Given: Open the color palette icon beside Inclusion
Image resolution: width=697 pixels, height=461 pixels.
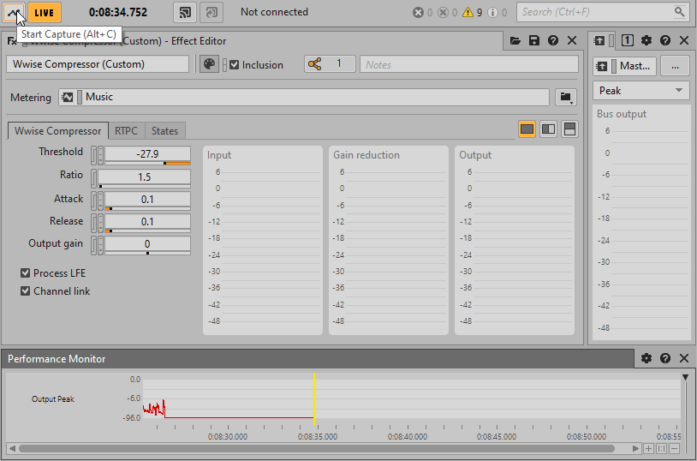Looking at the screenshot, I should [x=209, y=64].
